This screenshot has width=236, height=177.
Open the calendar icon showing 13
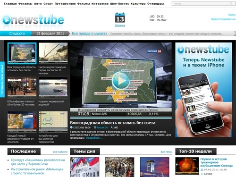120,17
